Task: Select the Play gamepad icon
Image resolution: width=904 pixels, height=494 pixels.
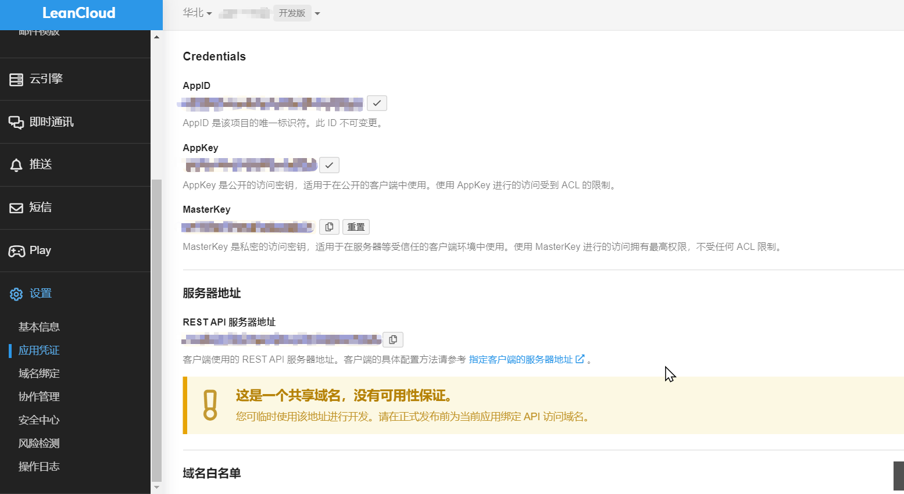Action: (x=16, y=250)
